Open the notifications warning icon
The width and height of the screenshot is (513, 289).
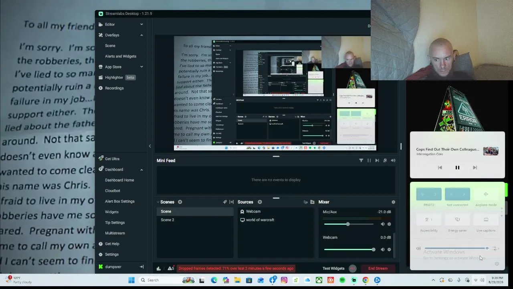pyautogui.click(x=171, y=269)
